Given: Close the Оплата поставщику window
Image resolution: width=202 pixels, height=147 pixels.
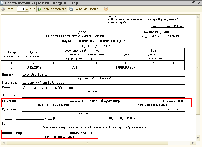Looking at the screenshot, I should click(x=199, y=3).
